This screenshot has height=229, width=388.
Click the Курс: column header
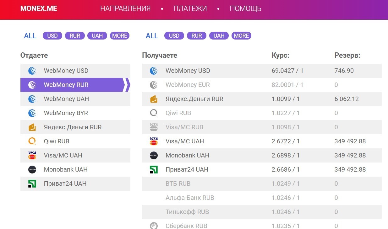point(280,56)
